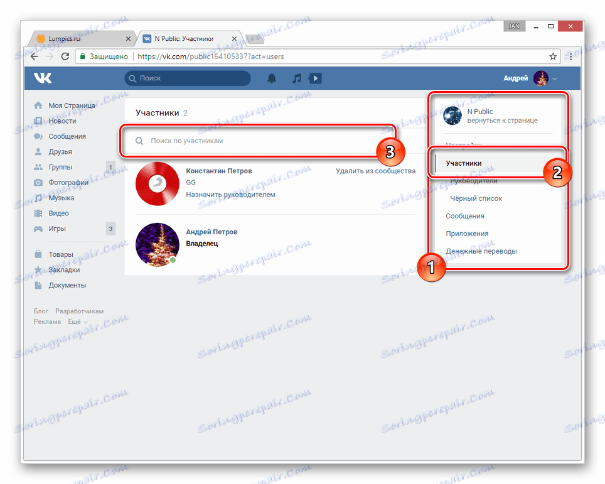
Task: Click the Моя Страница home icon
Action: [38, 105]
